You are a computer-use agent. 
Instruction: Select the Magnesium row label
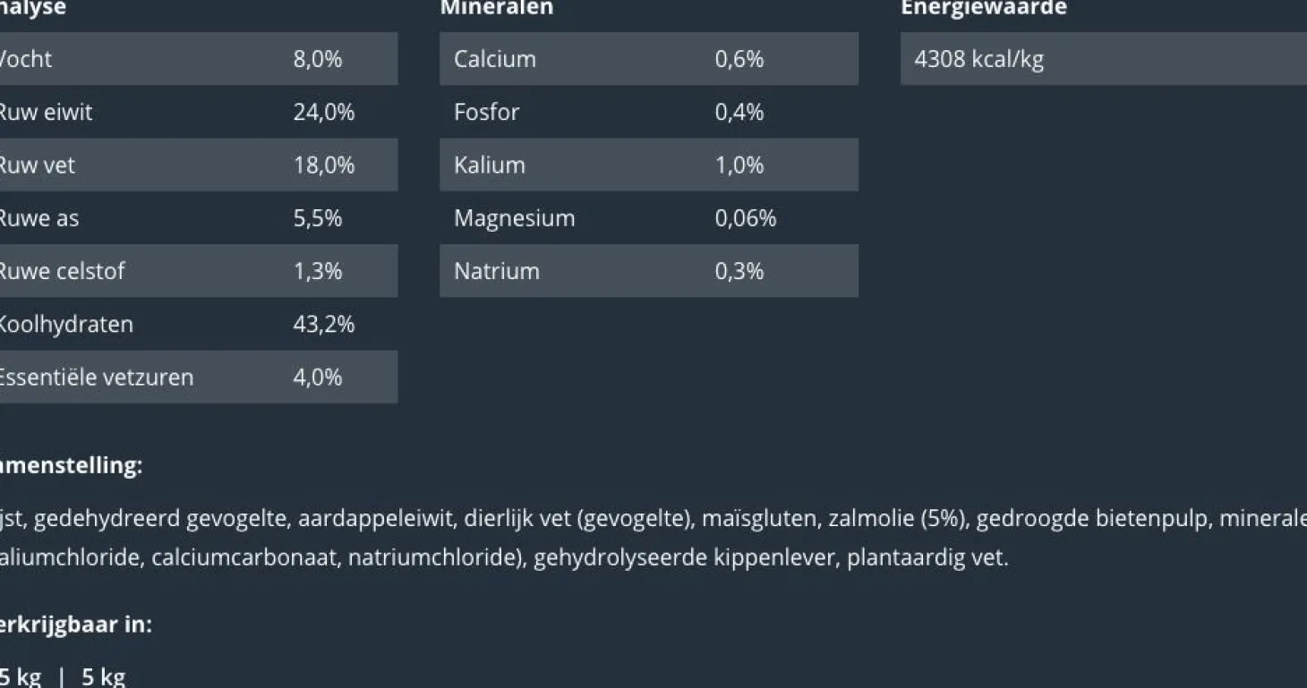514,218
